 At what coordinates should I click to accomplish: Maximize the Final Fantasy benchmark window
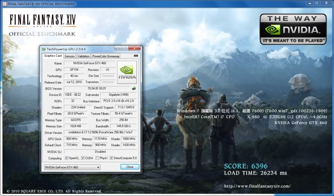[317, 3]
